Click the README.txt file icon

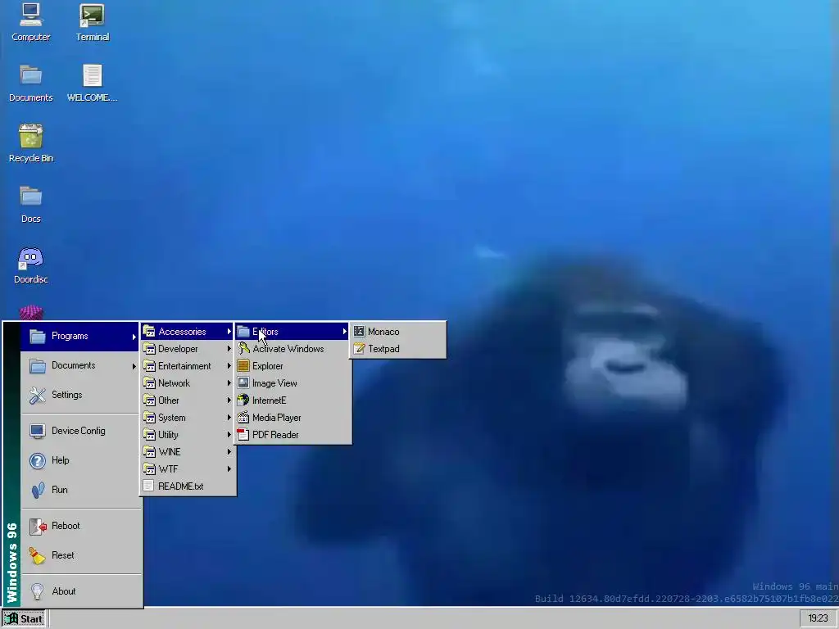point(149,486)
